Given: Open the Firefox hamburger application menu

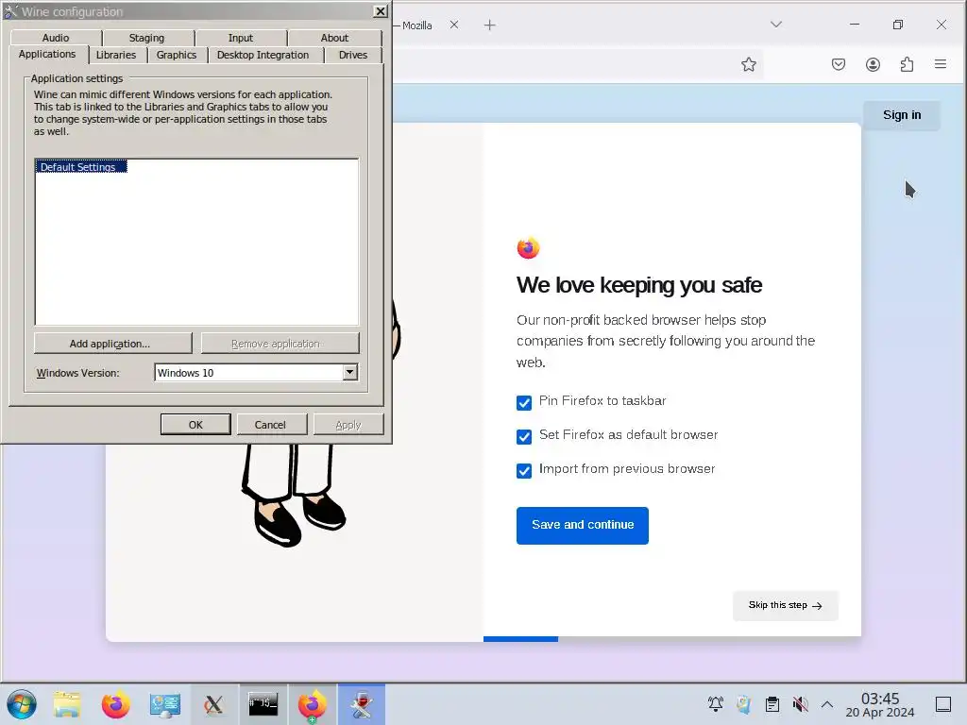Looking at the screenshot, I should 941,64.
